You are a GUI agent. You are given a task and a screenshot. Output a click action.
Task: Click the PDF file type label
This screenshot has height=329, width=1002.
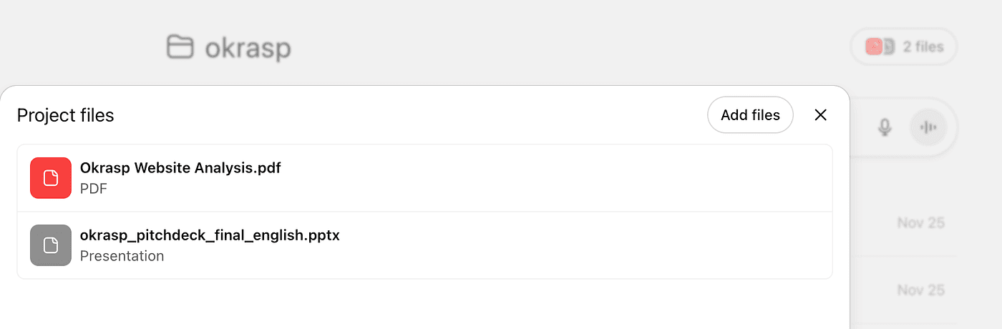94,189
